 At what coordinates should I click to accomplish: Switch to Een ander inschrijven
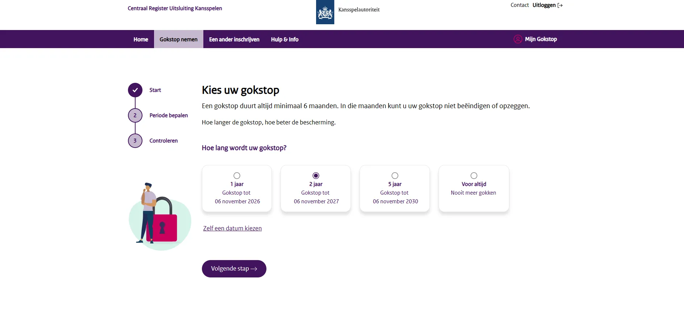click(234, 39)
